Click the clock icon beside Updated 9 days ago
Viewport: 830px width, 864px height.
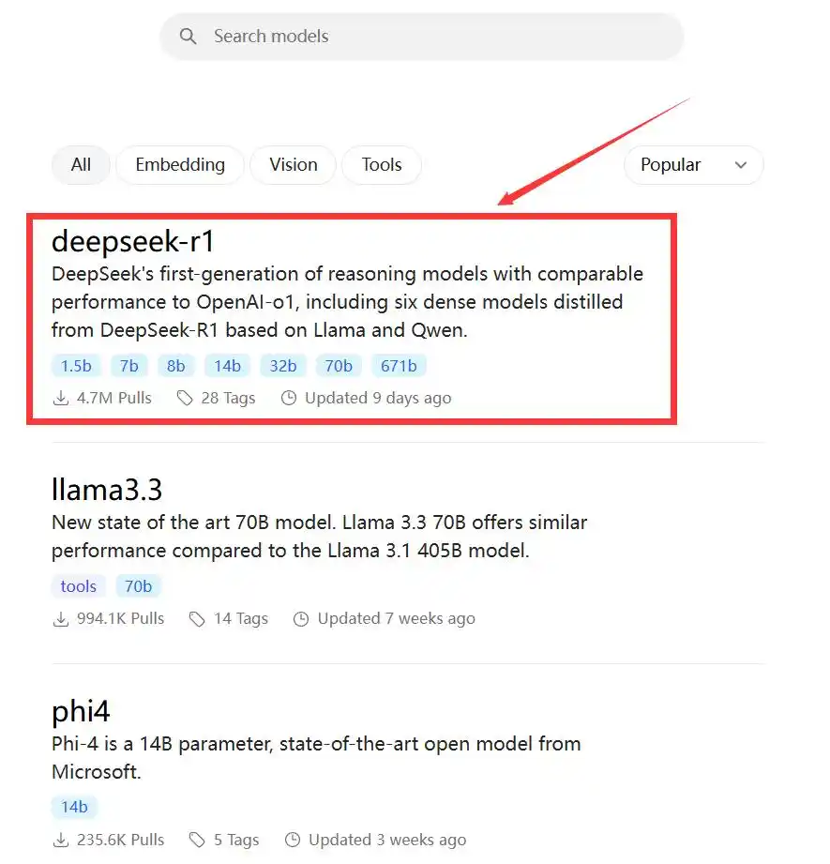pyautogui.click(x=289, y=398)
